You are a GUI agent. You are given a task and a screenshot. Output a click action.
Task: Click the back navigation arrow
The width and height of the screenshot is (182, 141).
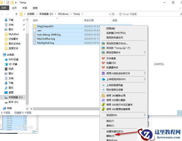click(2, 14)
